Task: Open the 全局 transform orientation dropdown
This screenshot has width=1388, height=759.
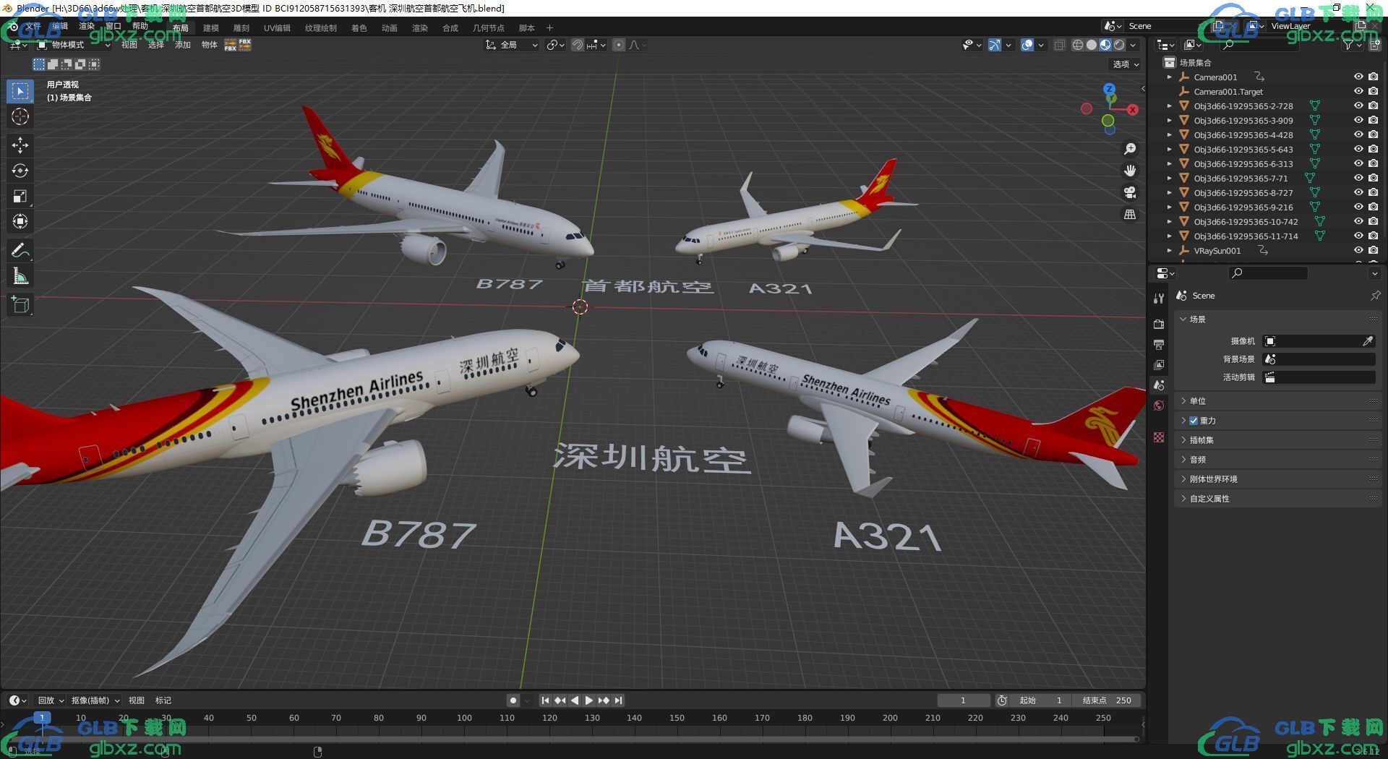Action: point(512,45)
